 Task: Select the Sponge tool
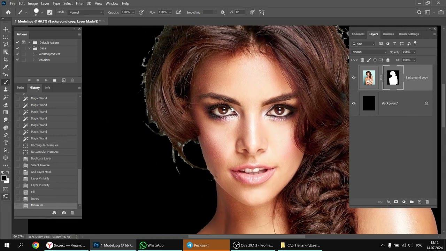(x=6, y=128)
